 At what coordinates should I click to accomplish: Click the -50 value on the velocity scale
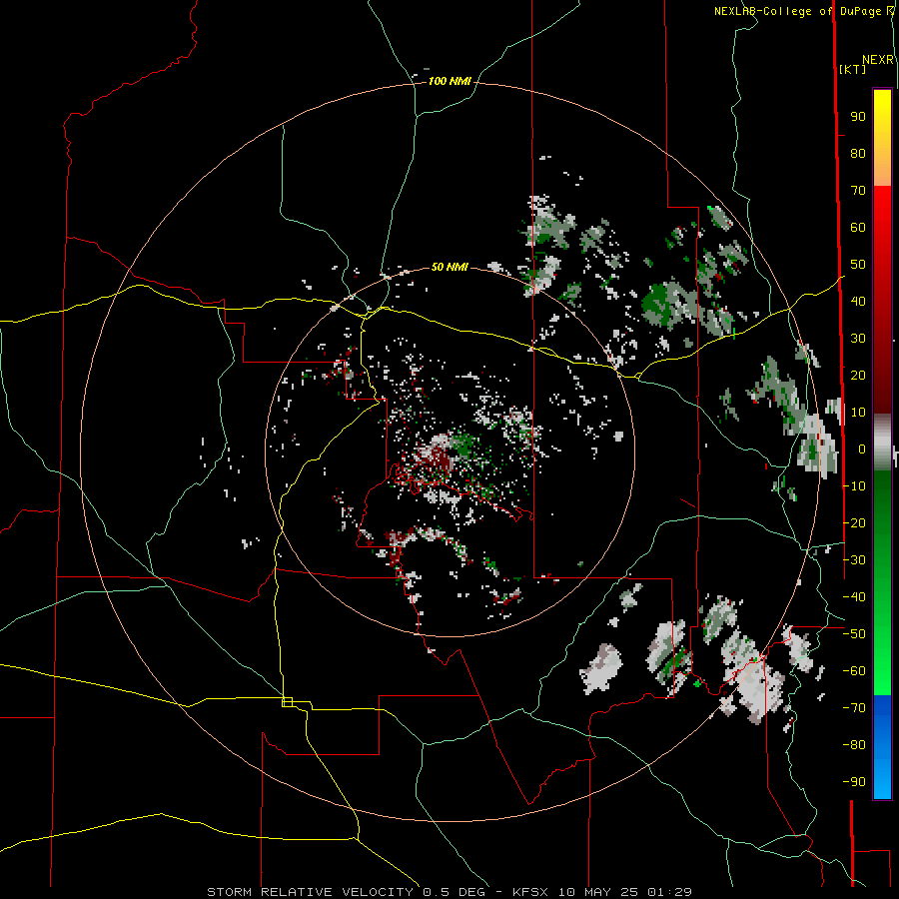[854, 634]
